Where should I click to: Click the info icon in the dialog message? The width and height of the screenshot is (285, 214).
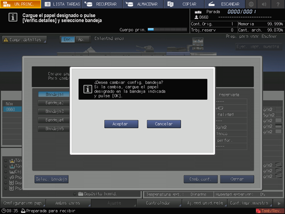[x=88, y=89]
